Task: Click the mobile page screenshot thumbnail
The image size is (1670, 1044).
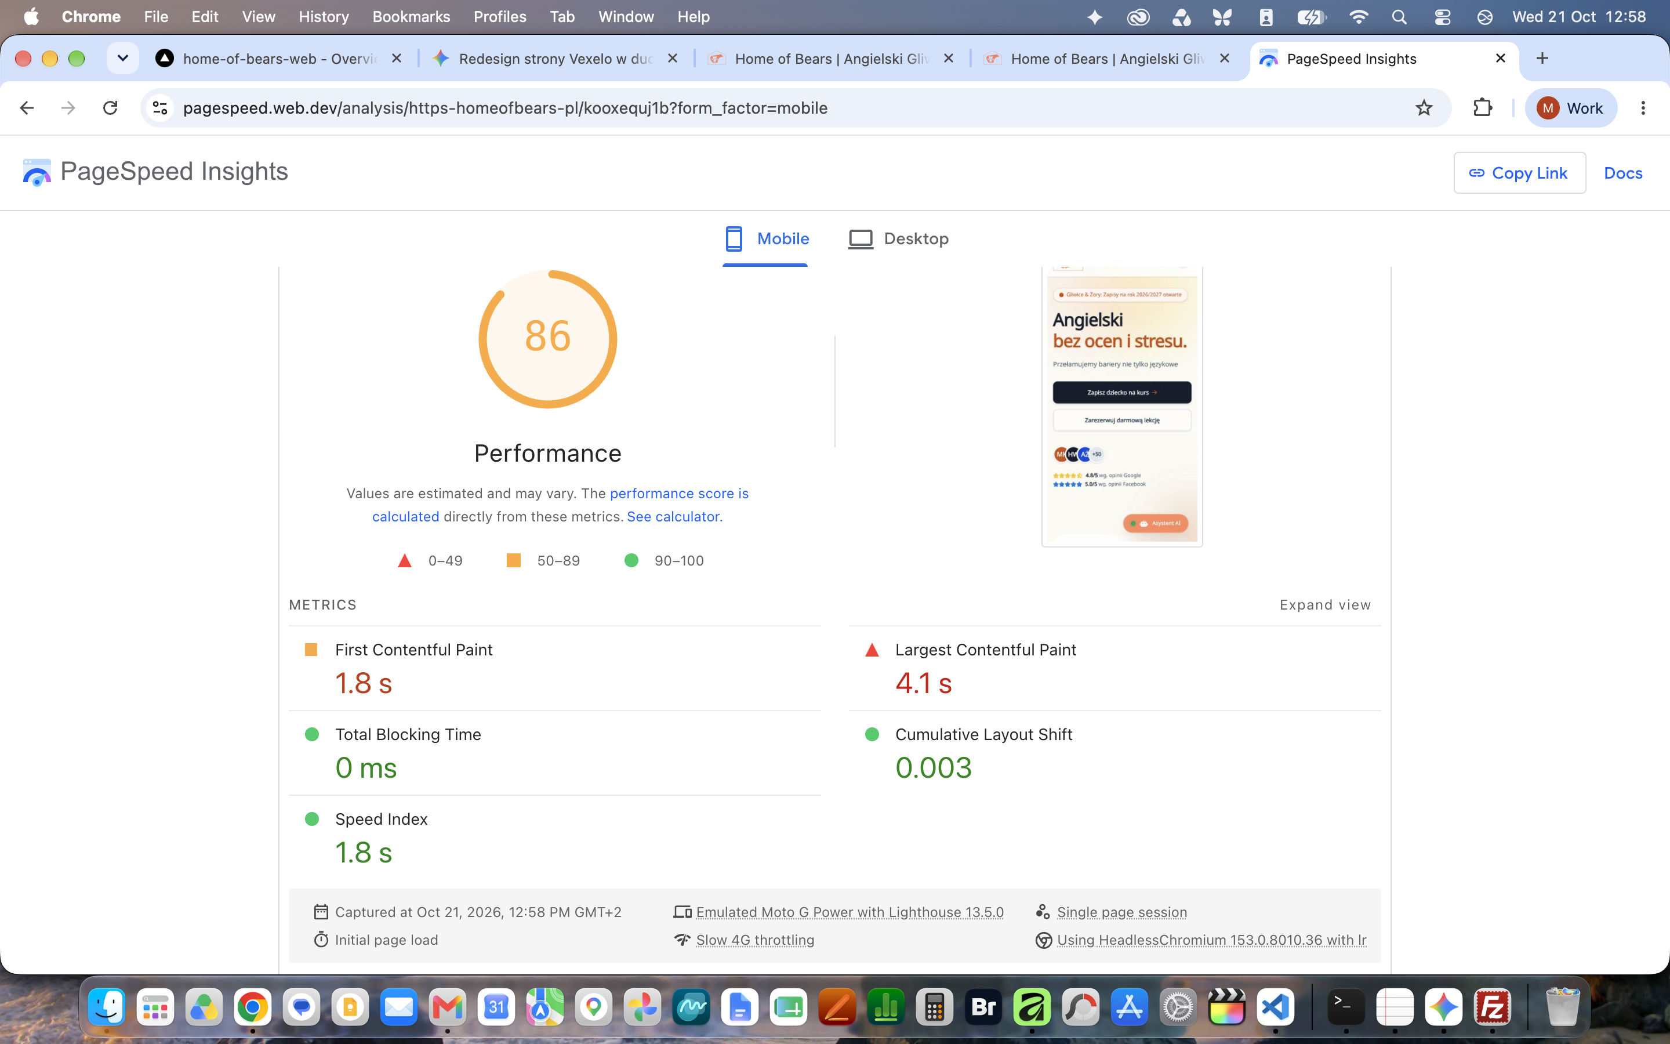Action: click(1122, 406)
